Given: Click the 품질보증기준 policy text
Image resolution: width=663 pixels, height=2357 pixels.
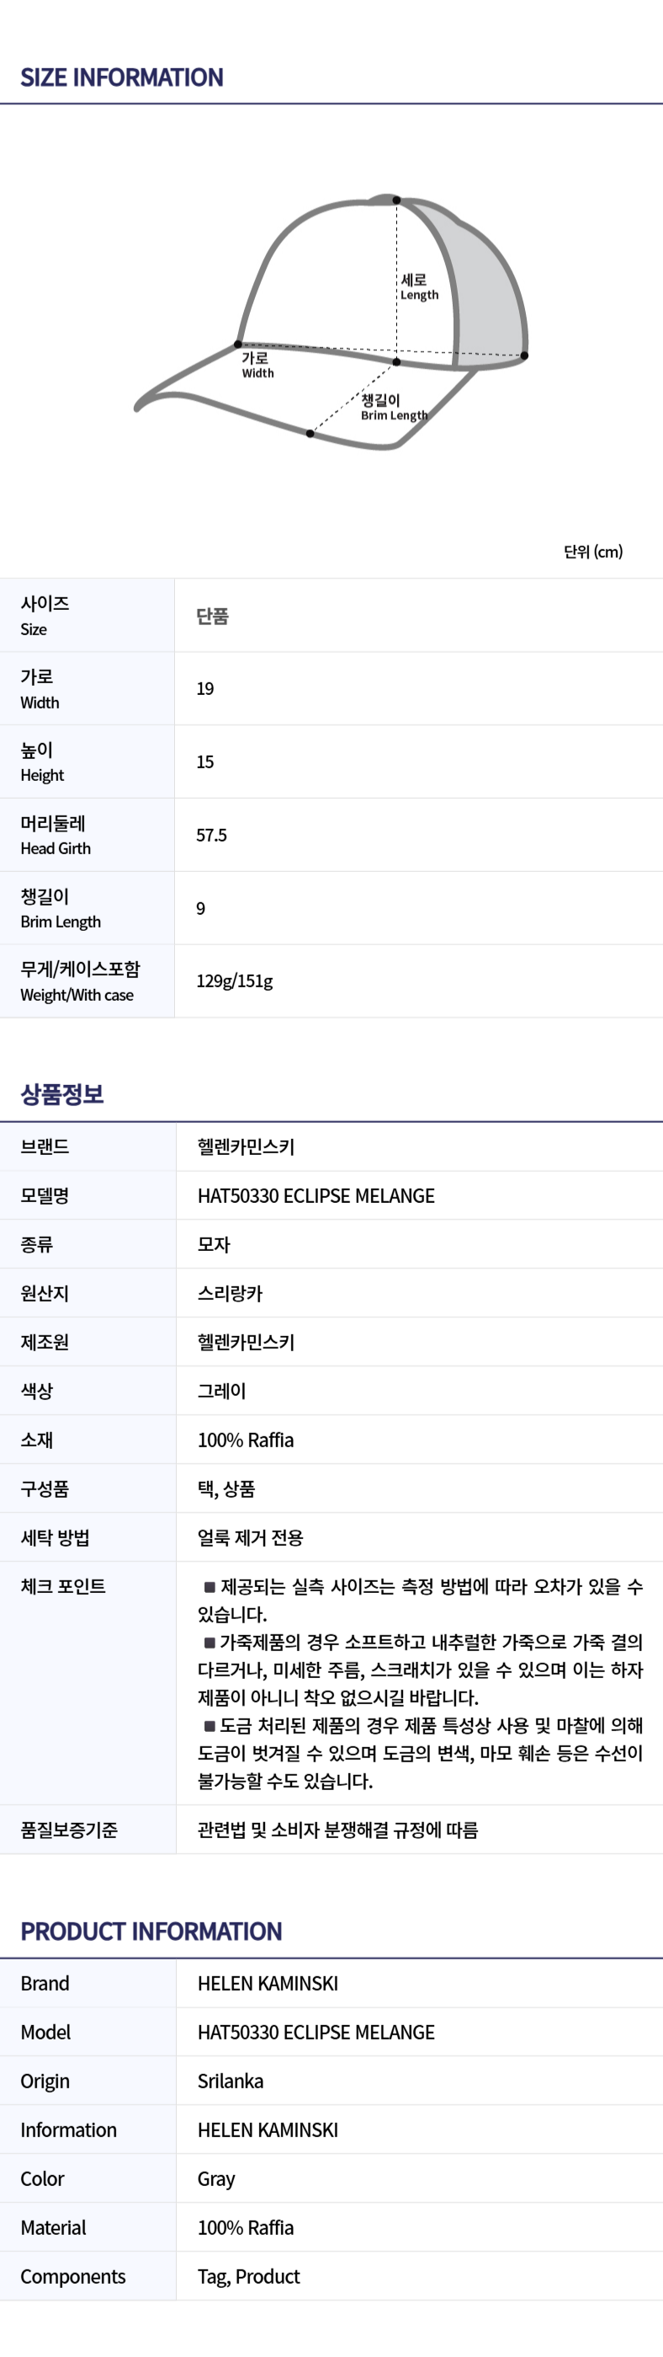Looking at the screenshot, I should click(x=337, y=1830).
